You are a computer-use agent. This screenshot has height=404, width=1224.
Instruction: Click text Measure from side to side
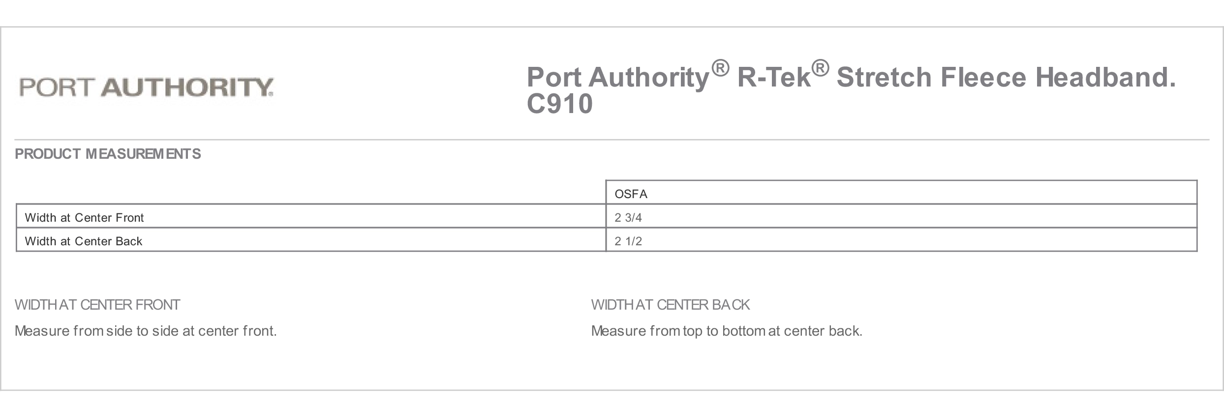point(96,331)
